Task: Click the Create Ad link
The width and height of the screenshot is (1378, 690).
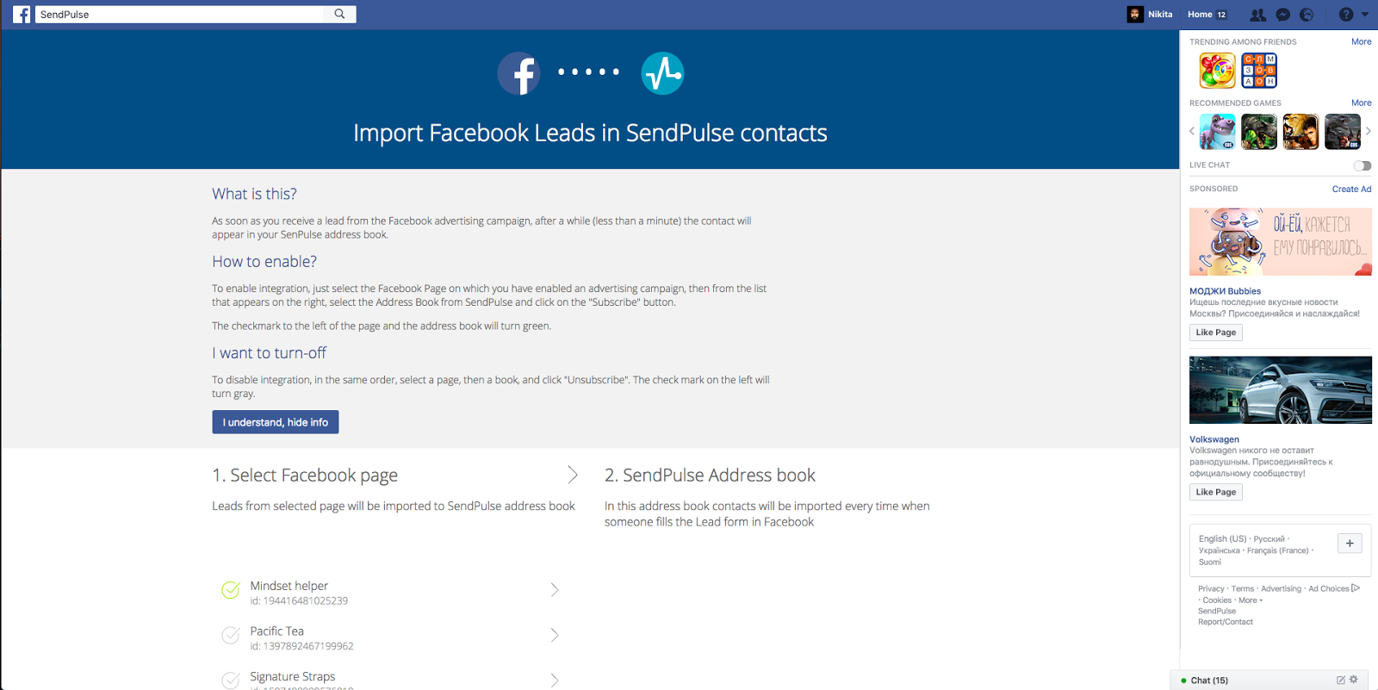Action: click(x=1351, y=190)
